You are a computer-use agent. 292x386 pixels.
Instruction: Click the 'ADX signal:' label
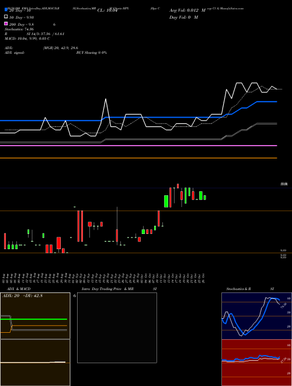coord(14,53)
